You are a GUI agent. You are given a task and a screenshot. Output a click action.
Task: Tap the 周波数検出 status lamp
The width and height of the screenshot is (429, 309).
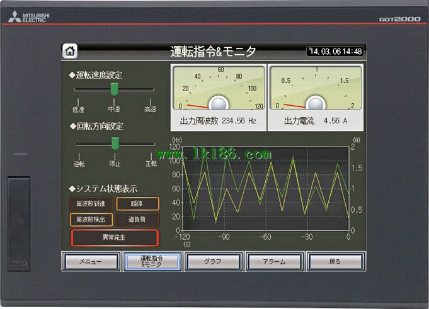click(x=91, y=220)
